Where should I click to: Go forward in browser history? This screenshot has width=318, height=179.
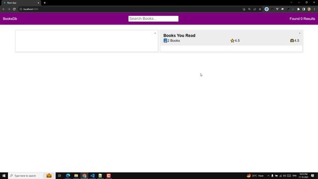9,9
